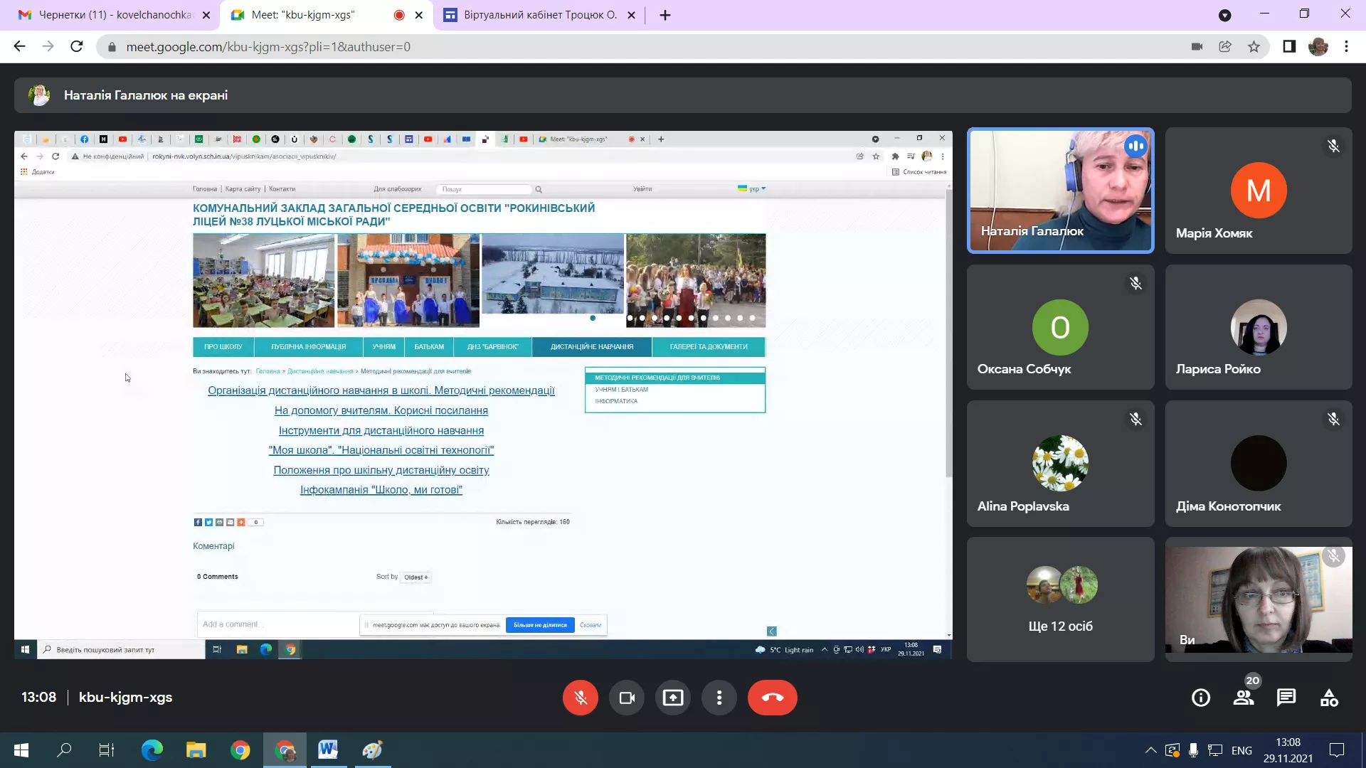Show the participants people panel
This screenshot has height=768, width=1366.
[x=1244, y=698]
